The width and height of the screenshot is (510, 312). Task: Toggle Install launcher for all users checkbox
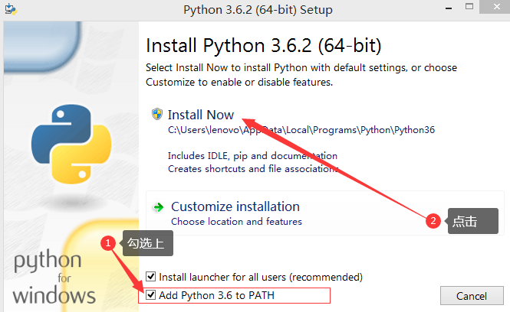[x=150, y=277]
